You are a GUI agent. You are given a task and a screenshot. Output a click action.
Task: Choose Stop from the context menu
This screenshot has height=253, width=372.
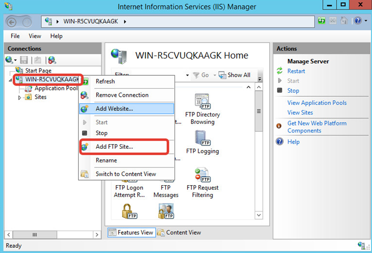pos(127,133)
